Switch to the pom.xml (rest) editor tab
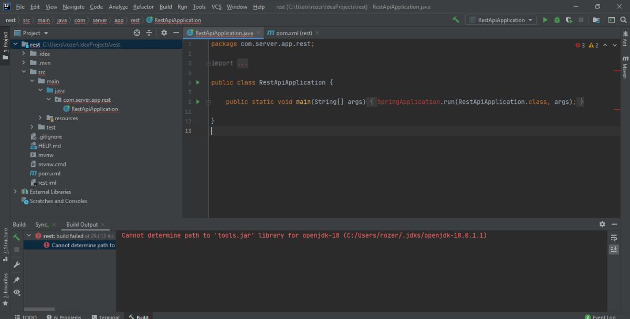 294,33
